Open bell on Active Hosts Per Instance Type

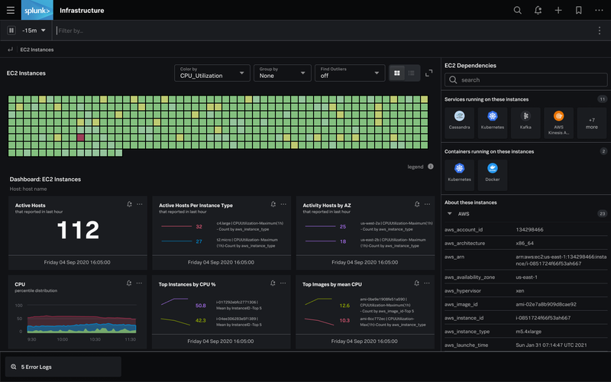[273, 204]
